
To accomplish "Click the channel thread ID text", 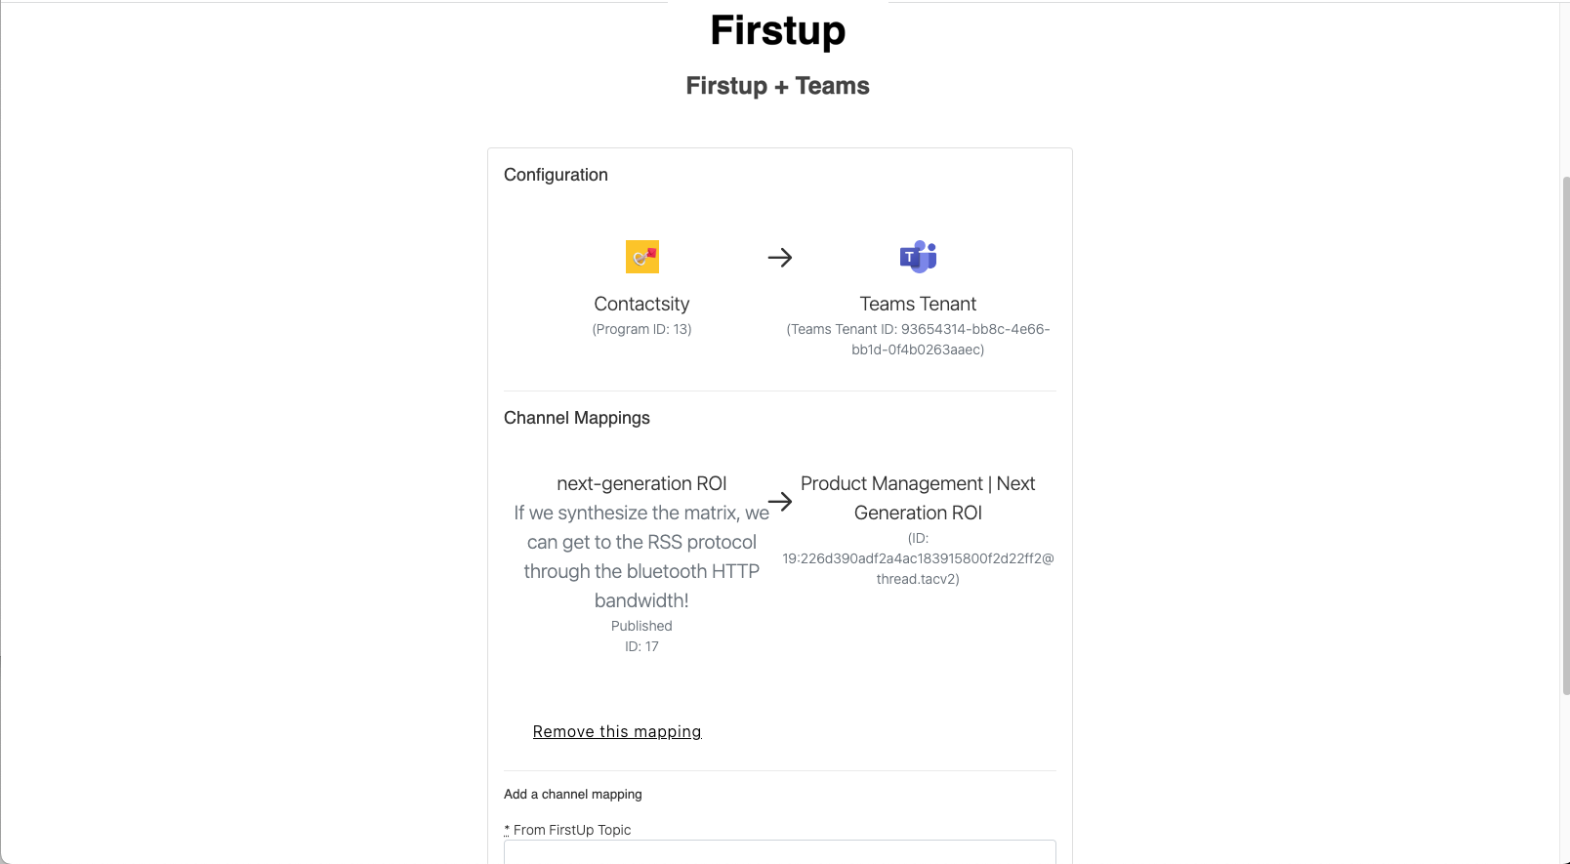I will (918, 558).
